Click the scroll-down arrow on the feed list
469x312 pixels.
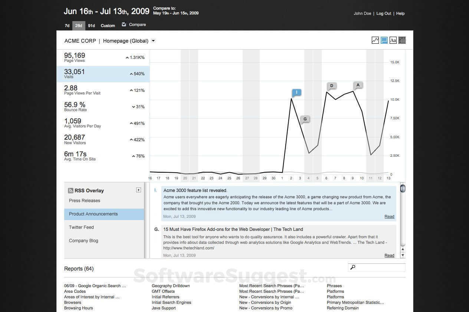pyautogui.click(x=403, y=254)
